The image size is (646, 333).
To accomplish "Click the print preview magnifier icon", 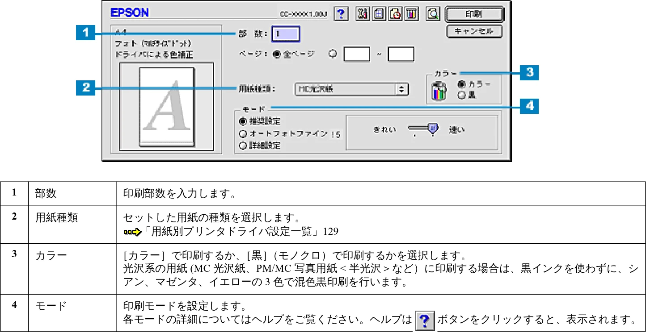I will [x=433, y=14].
